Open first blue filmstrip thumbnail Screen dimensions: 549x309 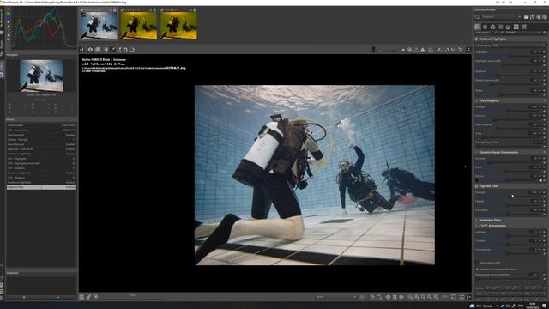[x=99, y=25]
